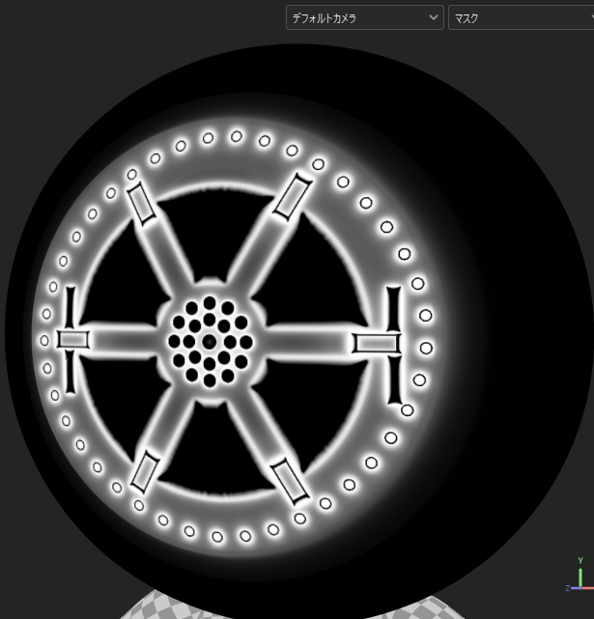The height and width of the screenshot is (619, 594).
Task: Open the デフォルトカメラ camera dropdown
Action: tap(364, 17)
